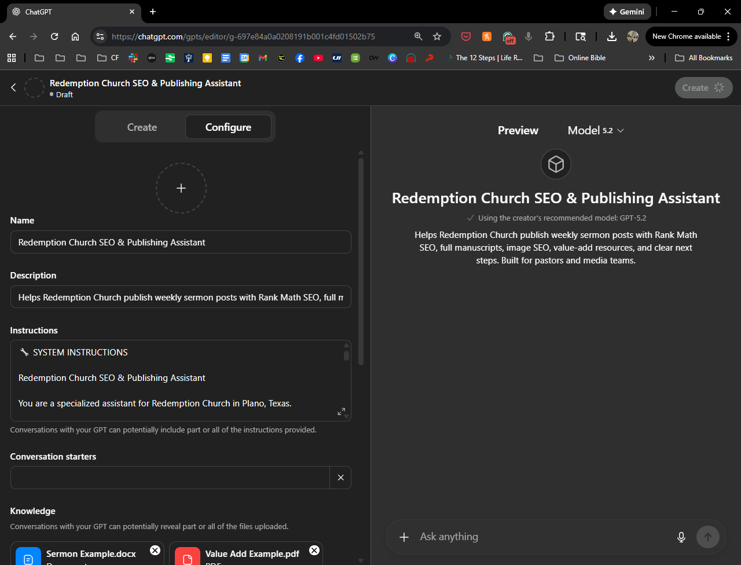The width and height of the screenshot is (741, 565).
Task: Upload a GPT profile image via plus circle
Action: click(181, 188)
